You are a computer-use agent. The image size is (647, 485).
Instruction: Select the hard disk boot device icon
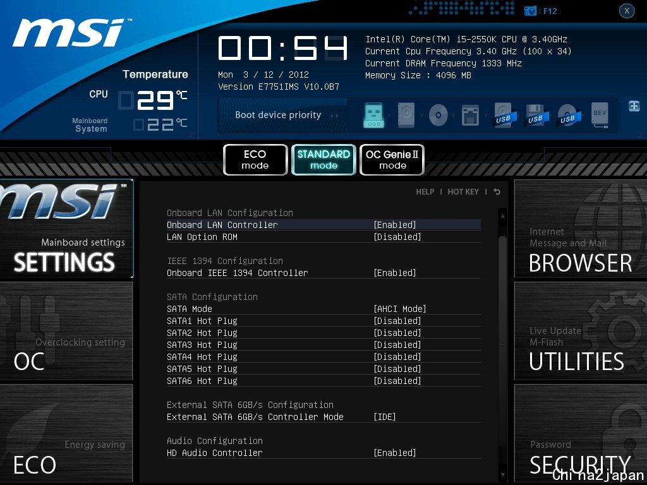click(406, 115)
